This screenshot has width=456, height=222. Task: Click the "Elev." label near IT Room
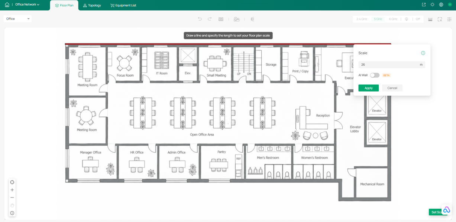click(x=188, y=73)
